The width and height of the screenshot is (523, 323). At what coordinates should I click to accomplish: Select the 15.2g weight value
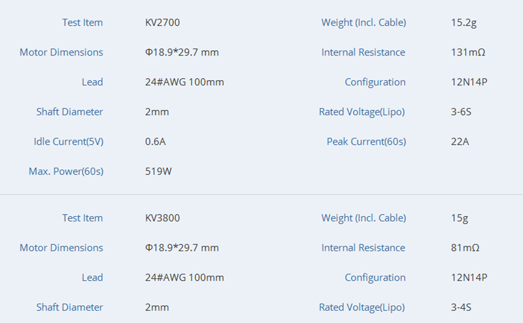(464, 23)
